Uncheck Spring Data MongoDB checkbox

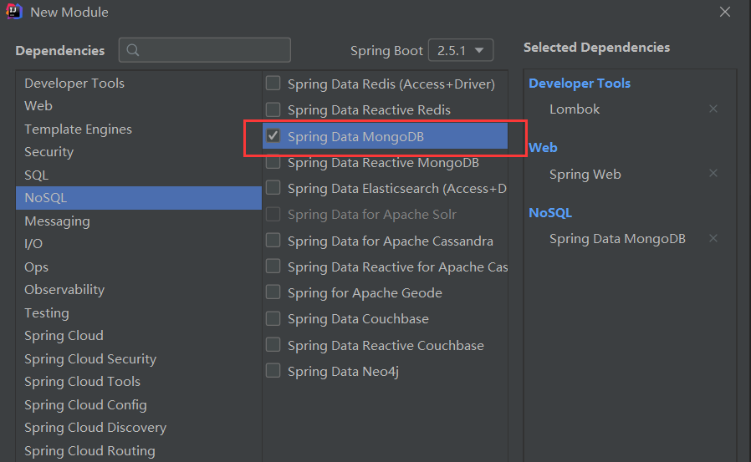click(x=273, y=136)
